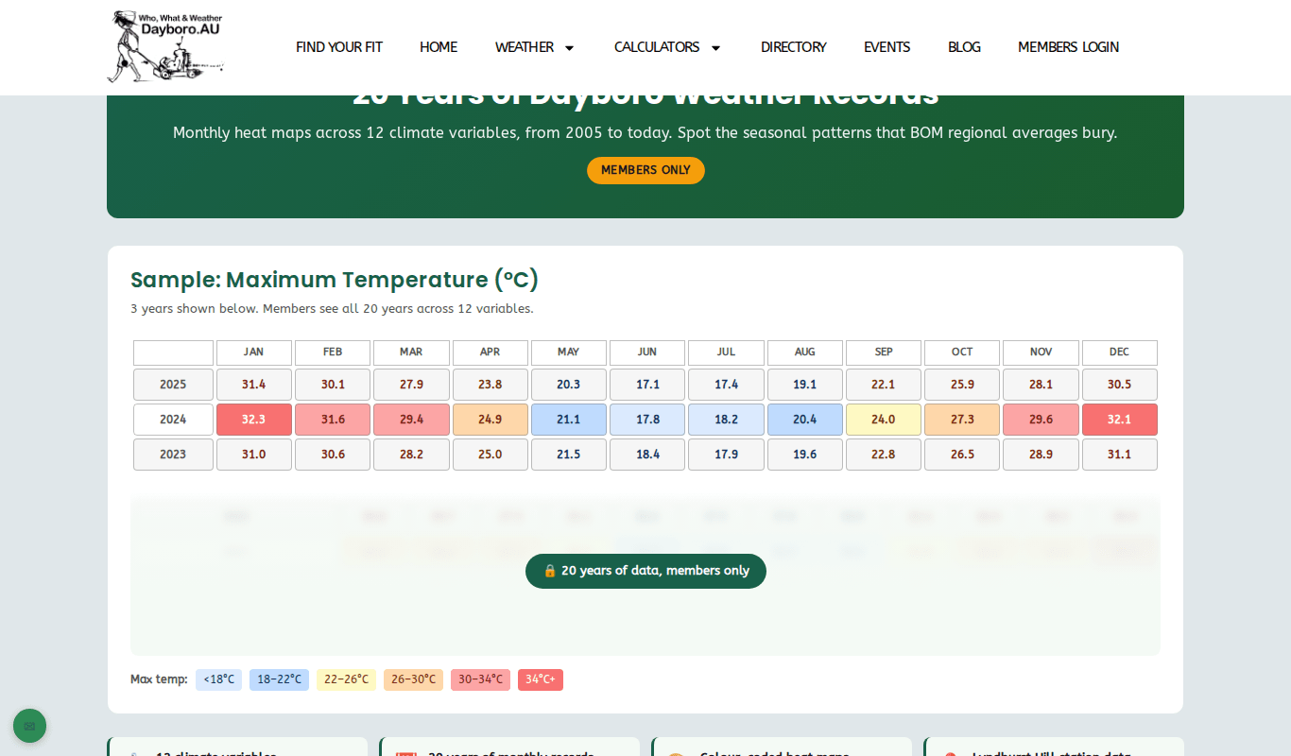The height and width of the screenshot is (756, 1291).
Task: Click the 2024 August cell 20.4
Action: 805,420
